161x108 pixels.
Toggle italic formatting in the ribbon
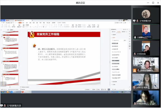pos(32,27)
